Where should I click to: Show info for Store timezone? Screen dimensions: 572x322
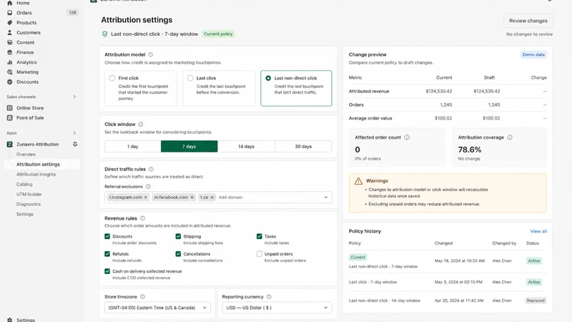142,297
